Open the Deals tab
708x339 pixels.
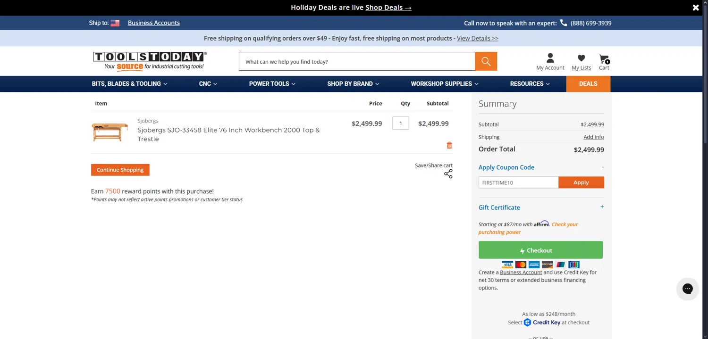point(588,84)
